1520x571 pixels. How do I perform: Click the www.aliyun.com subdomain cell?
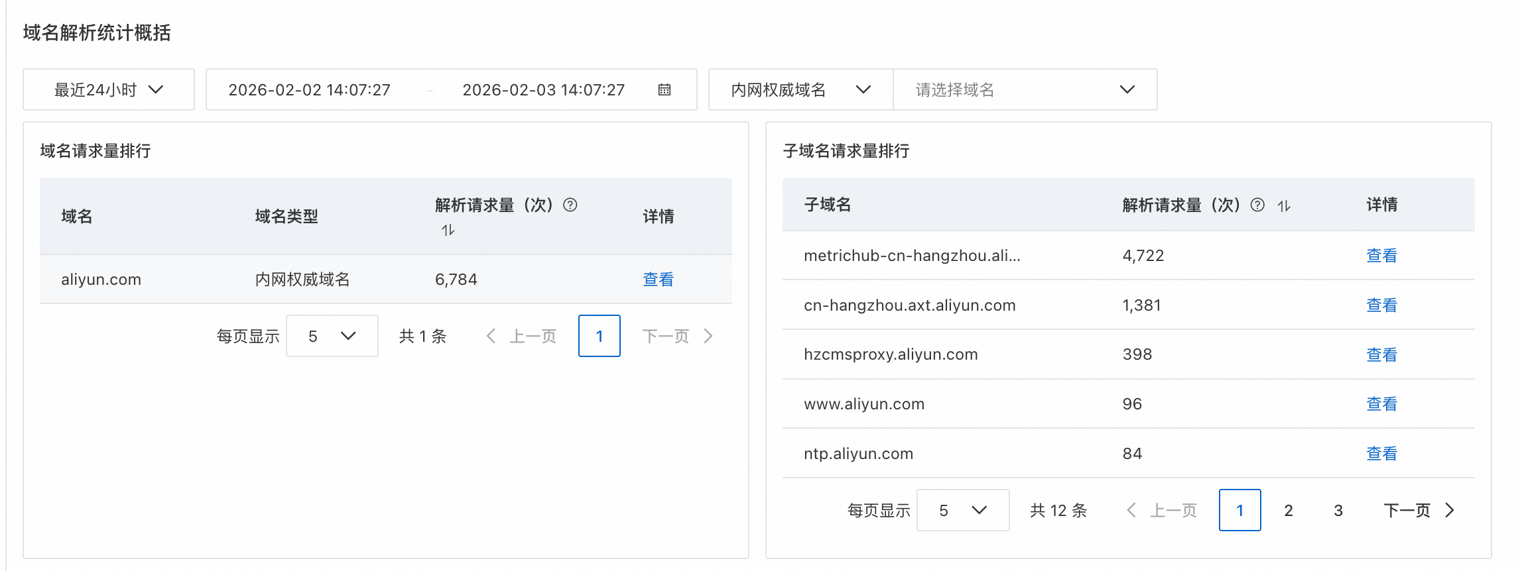[864, 404]
